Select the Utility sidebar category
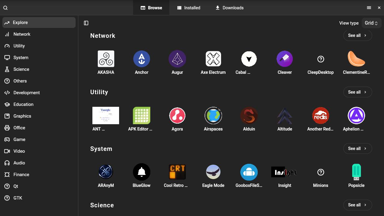This screenshot has height=216, width=384. (x=39, y=46)
